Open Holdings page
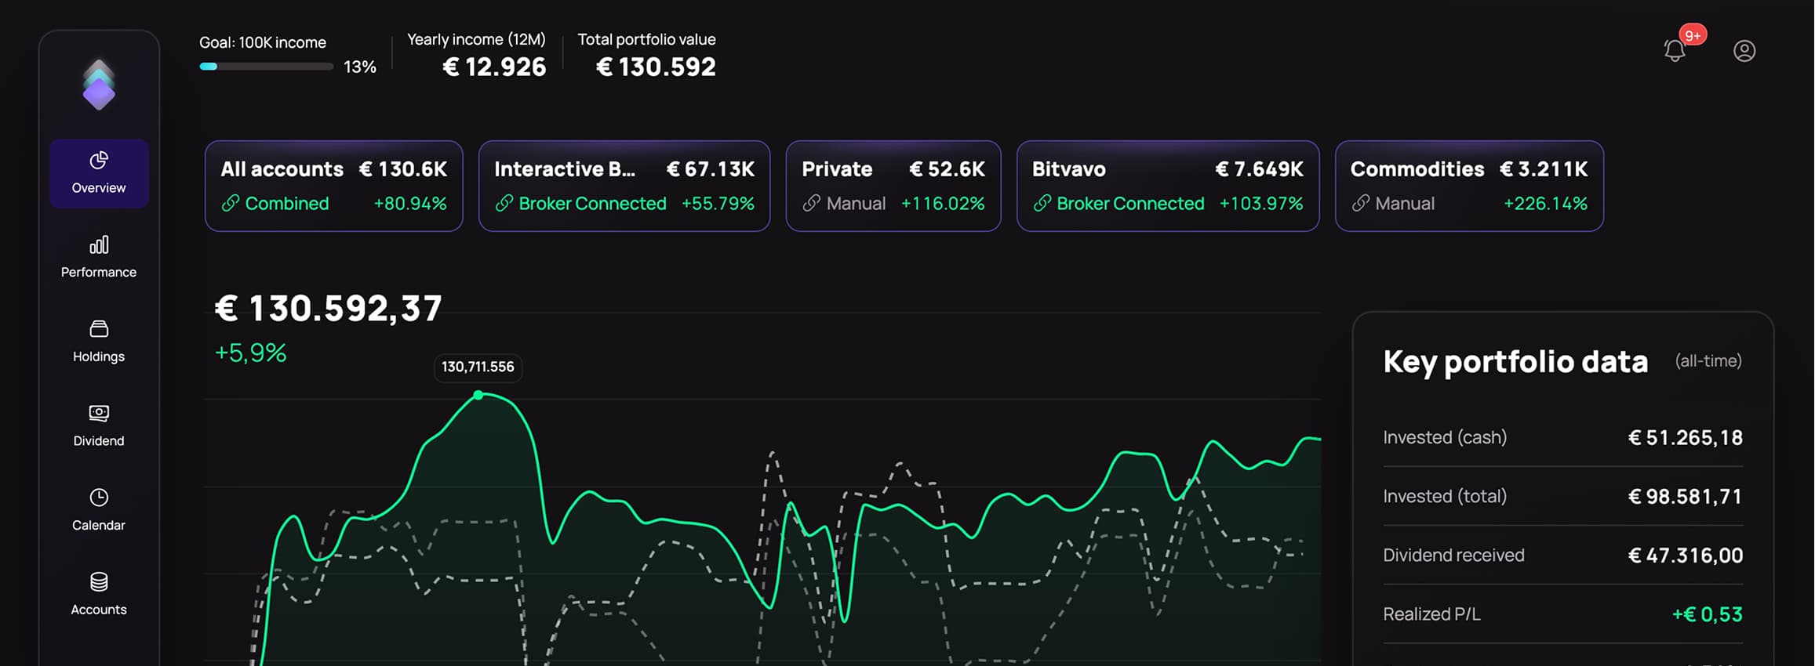 coord(99,342)
